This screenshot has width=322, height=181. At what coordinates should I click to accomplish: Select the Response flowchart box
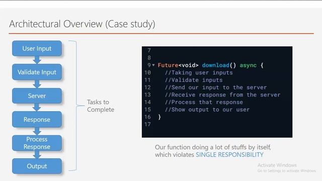(37, 120)
